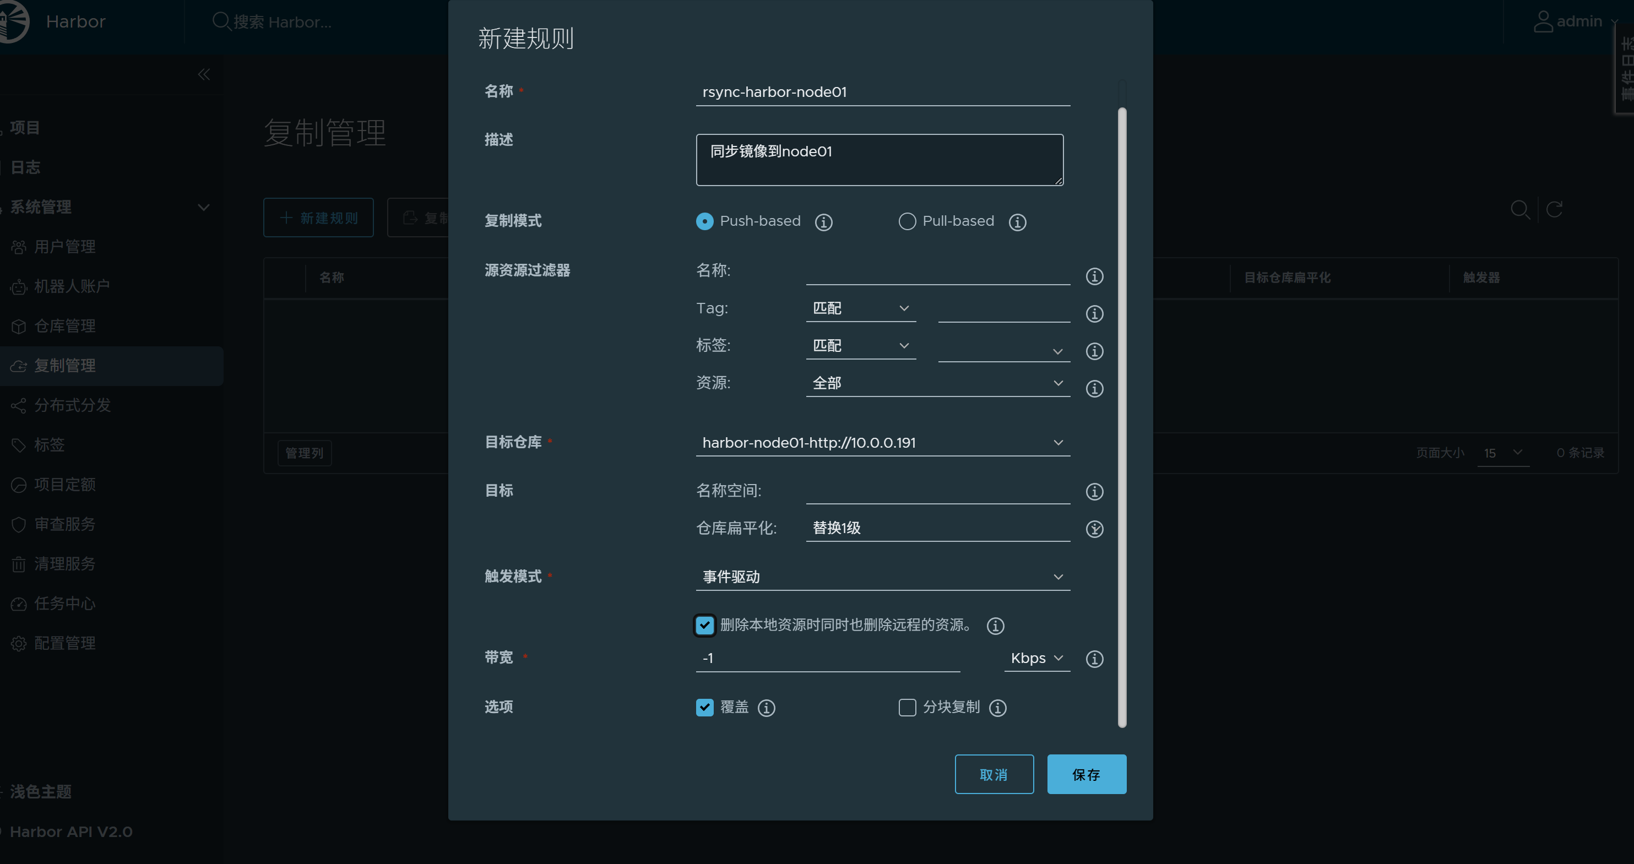Open 仓库管理 in the sidebar
This screenshot has width=1634, height=864.
(64, 326)
